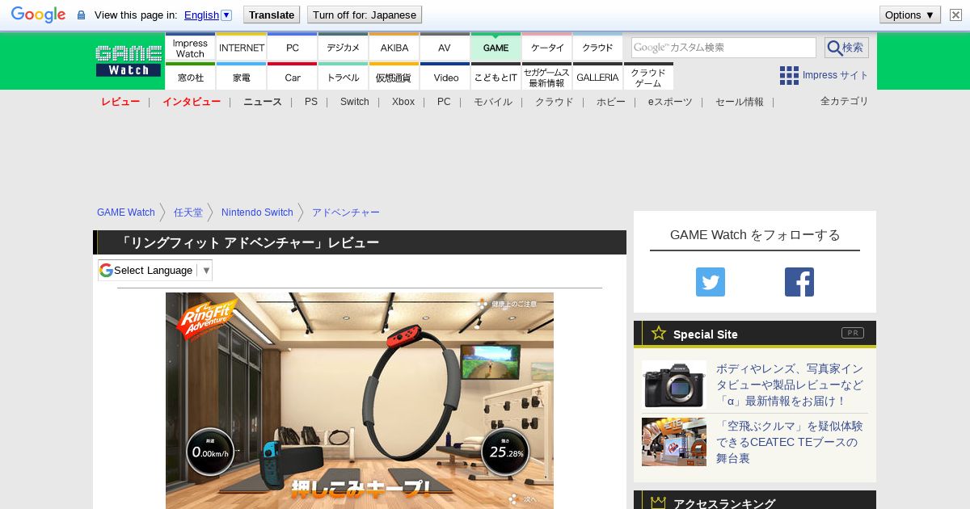The height and width of the screenshot is (509, 970).
Task: Open the クラウドゲーム tab
Action: point(648,77)
